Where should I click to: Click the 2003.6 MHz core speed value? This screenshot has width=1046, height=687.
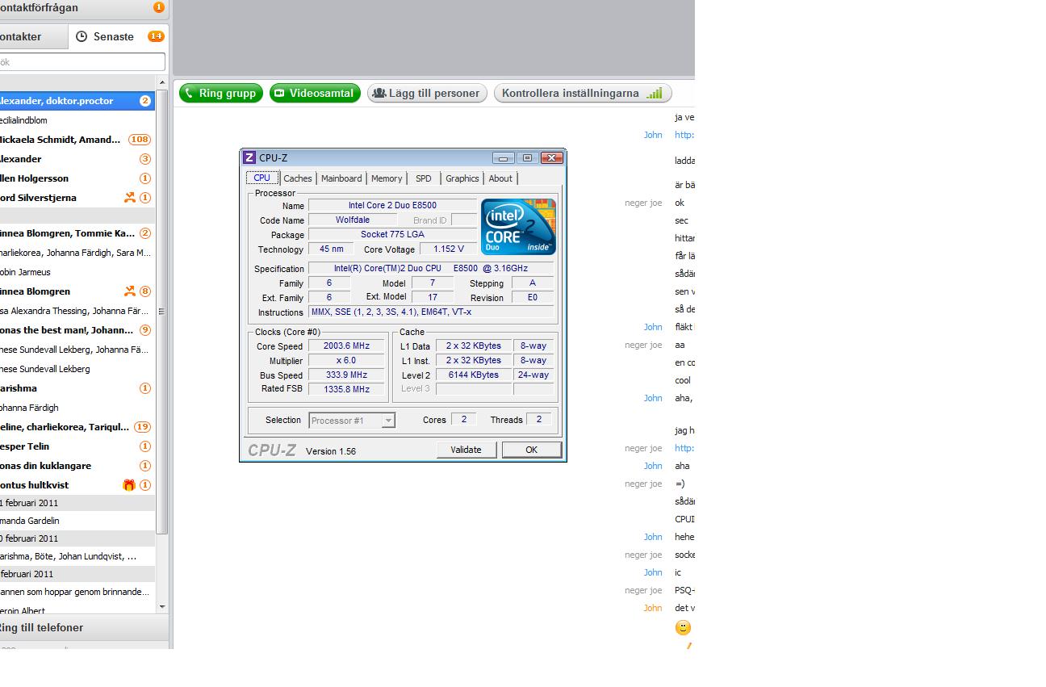click(346, 346)
